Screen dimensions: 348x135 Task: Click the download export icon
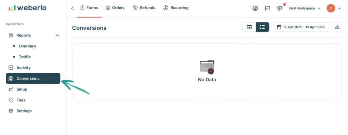(x=337, y=27)
